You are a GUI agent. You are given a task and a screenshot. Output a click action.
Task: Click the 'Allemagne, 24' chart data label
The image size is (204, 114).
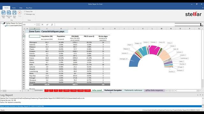click(123, 59)
